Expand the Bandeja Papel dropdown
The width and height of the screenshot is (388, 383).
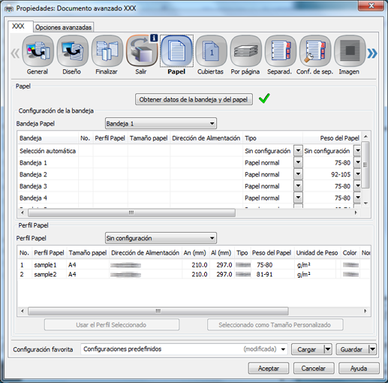pyautogui.click(x=161, y=123)
